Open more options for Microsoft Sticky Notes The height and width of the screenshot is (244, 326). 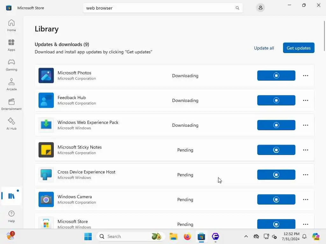tap(305, 150)
